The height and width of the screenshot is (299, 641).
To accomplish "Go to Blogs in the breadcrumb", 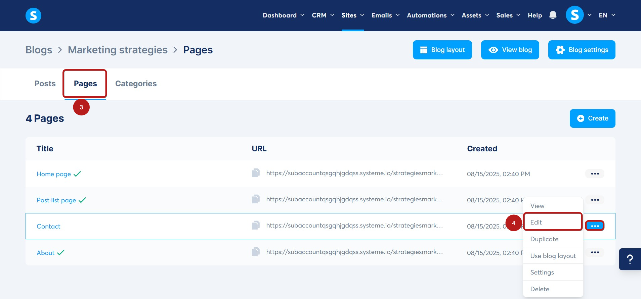I will point(39,50).
